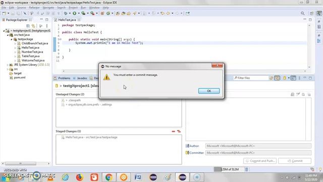323x182 pixels.
Task: Select the target folder in Package Explorer
Action: tap(18, 73)
